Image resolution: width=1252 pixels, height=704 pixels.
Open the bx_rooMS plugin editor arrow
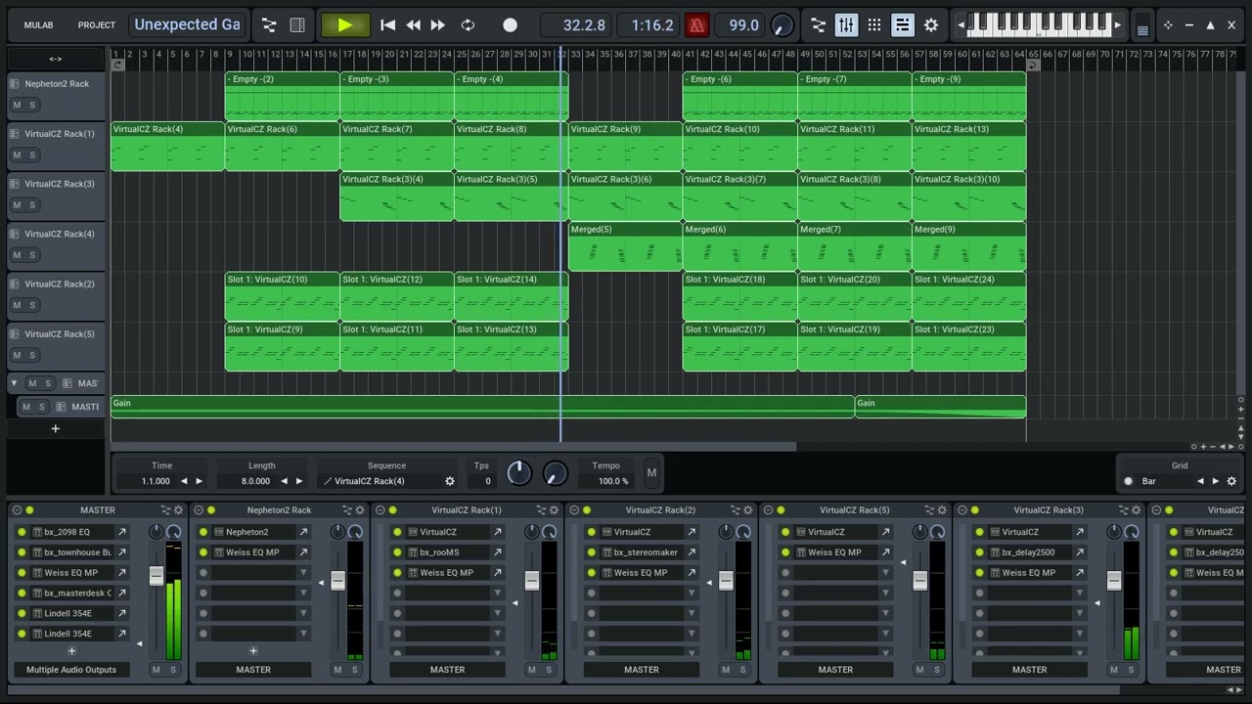[x=497, y=552]
